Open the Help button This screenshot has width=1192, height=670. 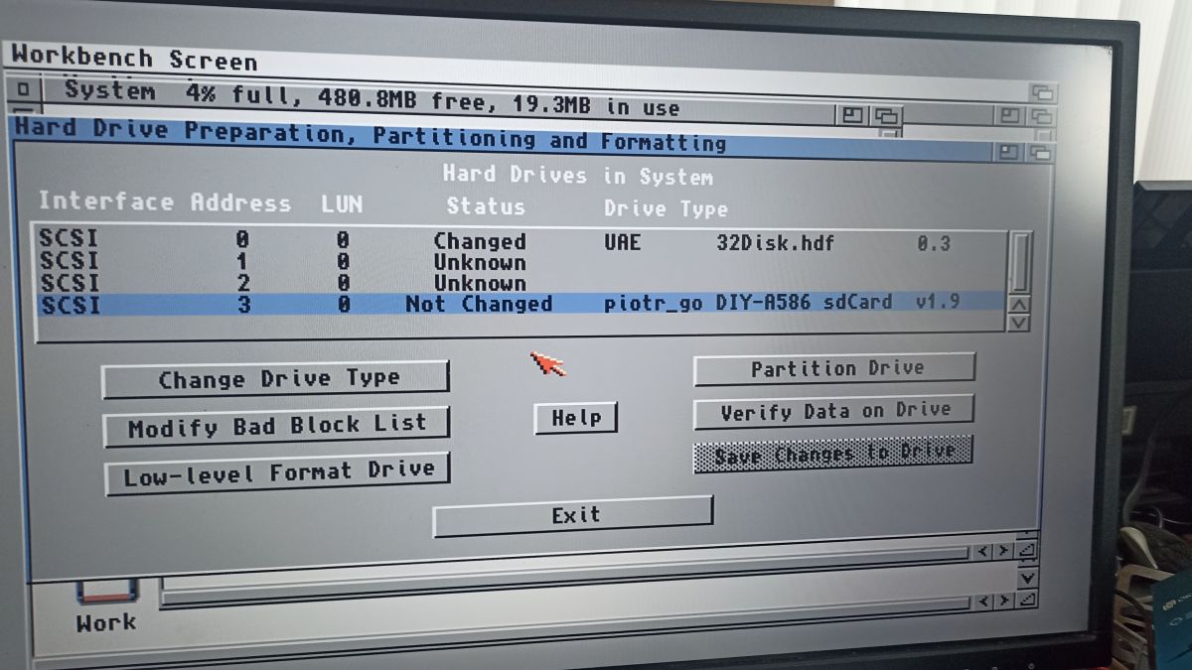576,418
